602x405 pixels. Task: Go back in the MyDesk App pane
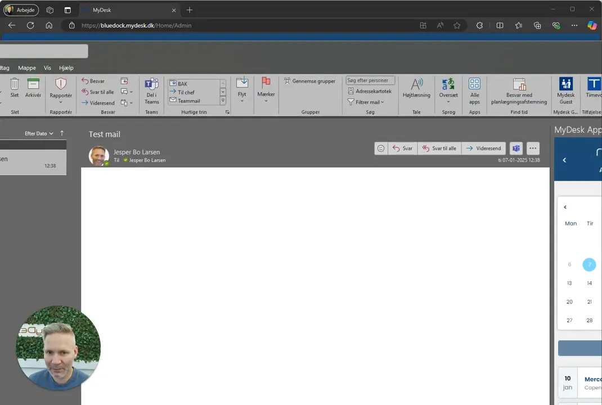[x=564, y=160]
